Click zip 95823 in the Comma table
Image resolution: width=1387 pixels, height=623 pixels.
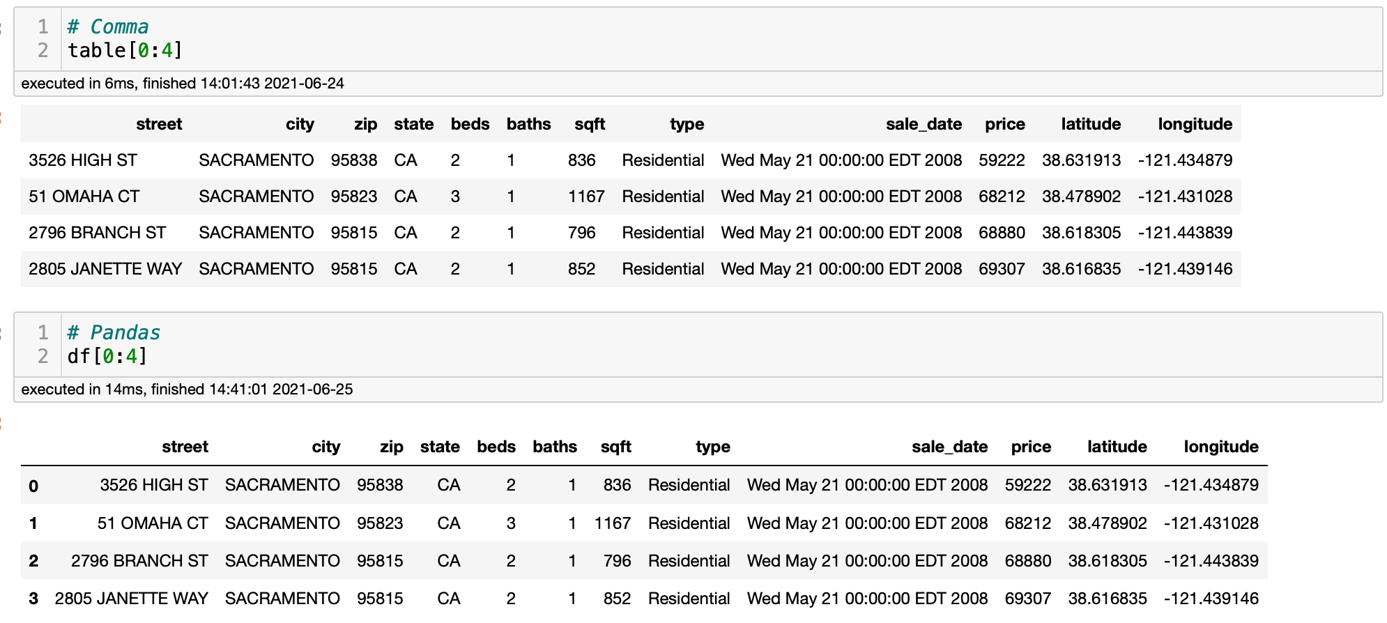click(x=353, y=197)
